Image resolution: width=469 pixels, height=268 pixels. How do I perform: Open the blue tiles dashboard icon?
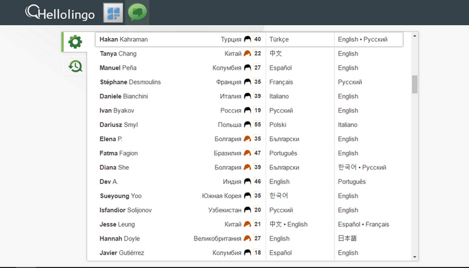113,12
